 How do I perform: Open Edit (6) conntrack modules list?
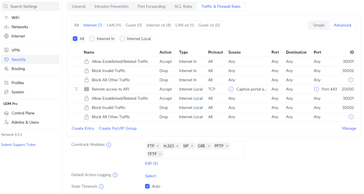point(151,163)
